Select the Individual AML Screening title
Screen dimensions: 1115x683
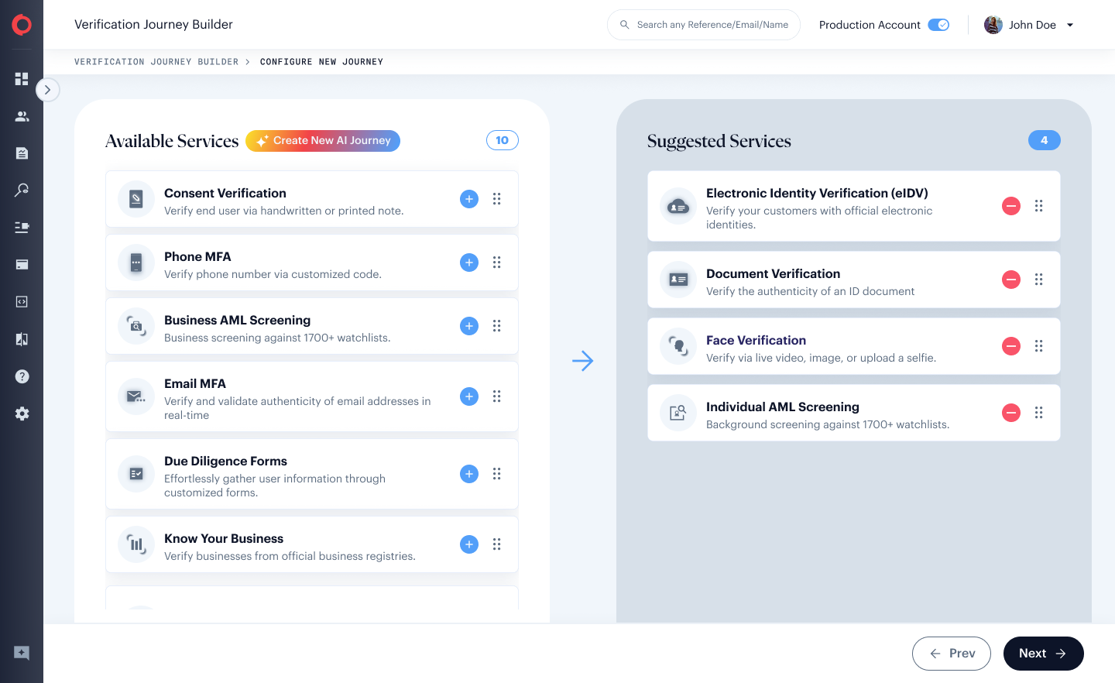783,407
